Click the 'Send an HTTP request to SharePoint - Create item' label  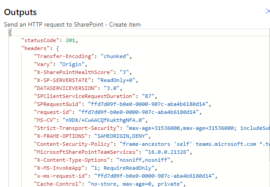click(x=72, y=24)
